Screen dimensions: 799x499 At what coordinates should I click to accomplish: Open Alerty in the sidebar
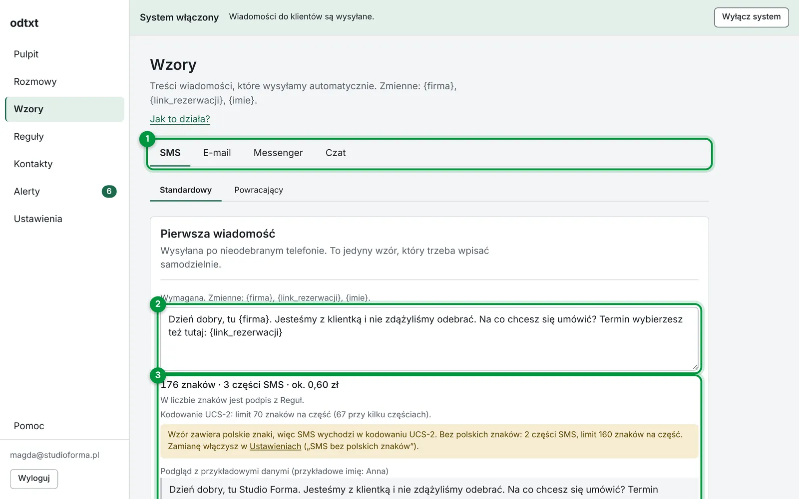click(64, 191)
